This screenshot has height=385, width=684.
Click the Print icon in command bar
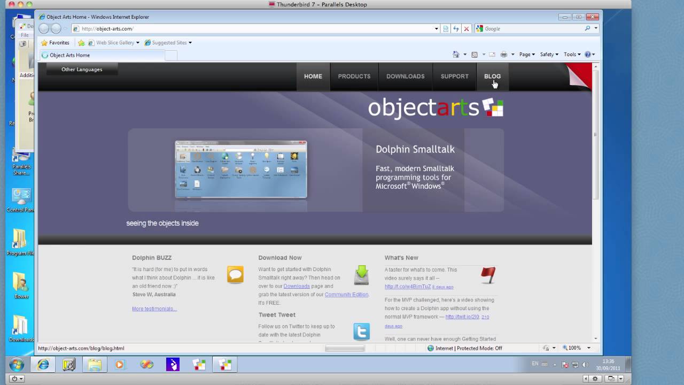point(503,55)
